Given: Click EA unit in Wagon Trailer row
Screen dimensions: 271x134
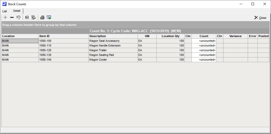Looking at the screenshot, I should pyautogui.click(x=147, y=50).
